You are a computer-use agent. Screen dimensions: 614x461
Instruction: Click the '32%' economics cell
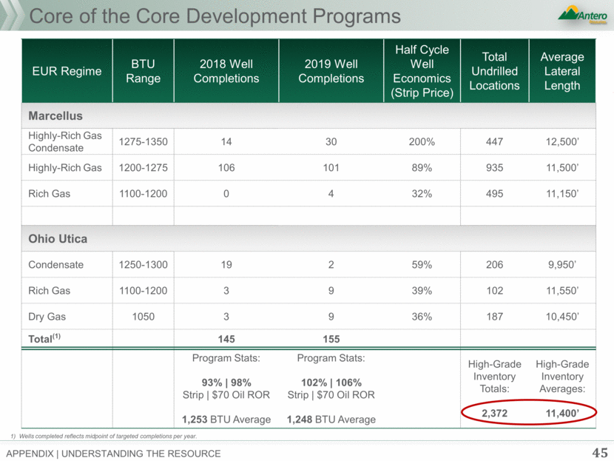click(422, 193)
